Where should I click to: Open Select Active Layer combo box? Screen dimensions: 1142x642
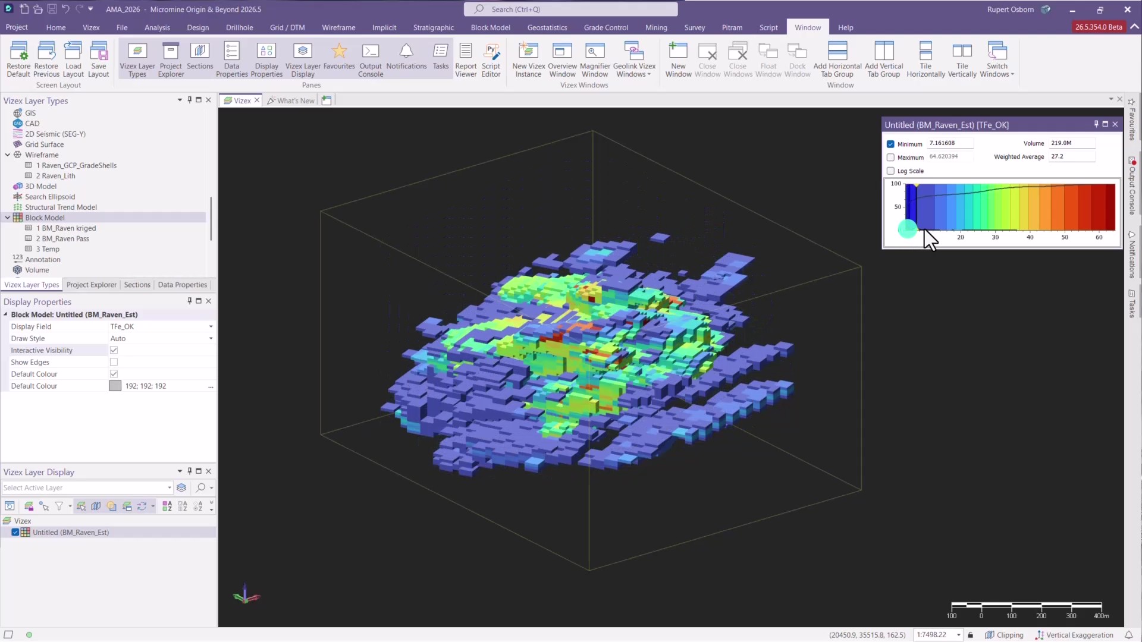pyautogui.click(x=87, y=488)
